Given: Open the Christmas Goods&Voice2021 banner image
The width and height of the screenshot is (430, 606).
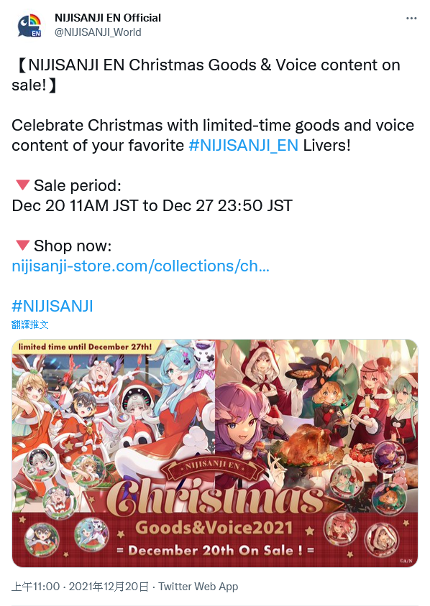Looking at the screenshot, I should click(x=215, y=453).
